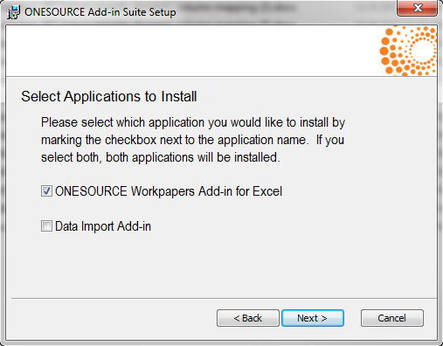Cancel the add-in suite installation
Image resolution: width=443 pixels, height=346 pixels.
pyautogui.click(x=392, y=318)
